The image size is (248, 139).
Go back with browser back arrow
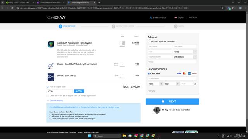pos(3,8)
